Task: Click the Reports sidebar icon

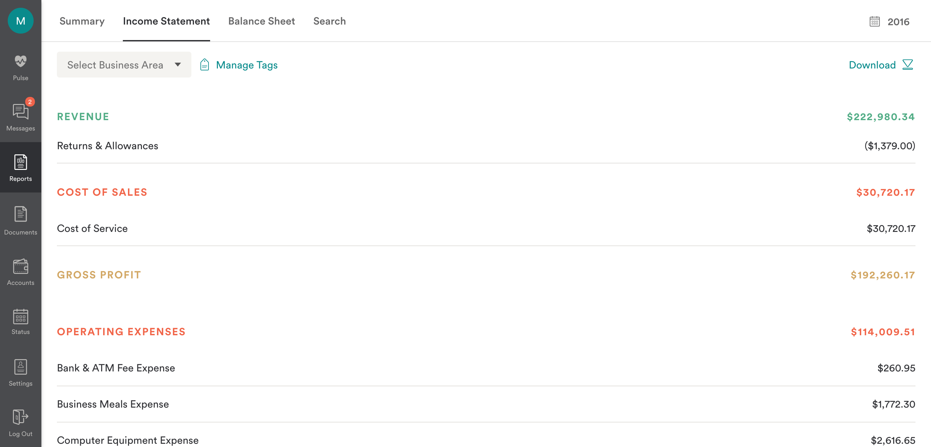Action: pyautogui.click(x=21, y=162)
